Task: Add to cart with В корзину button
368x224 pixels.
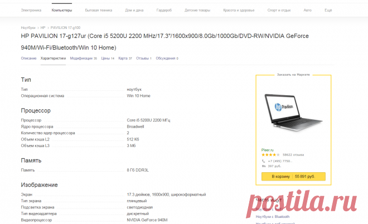Action: [x=293, y=177]
